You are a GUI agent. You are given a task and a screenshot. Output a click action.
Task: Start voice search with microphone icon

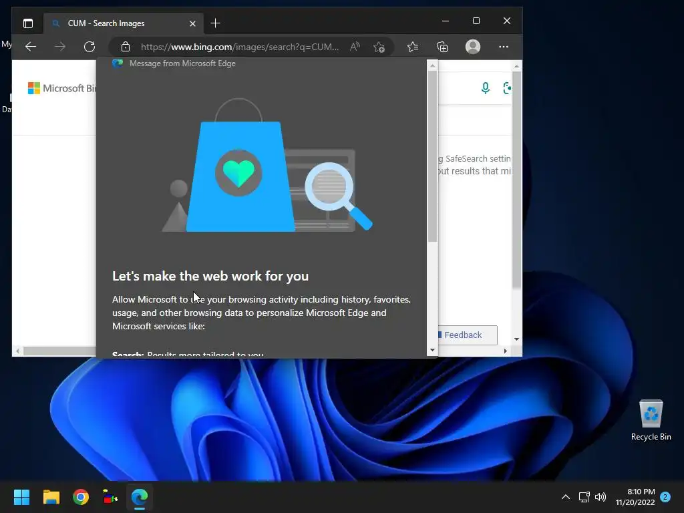(485, 88)
